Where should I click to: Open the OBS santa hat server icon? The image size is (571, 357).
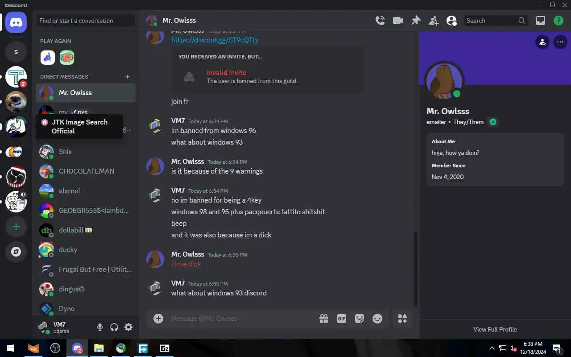[16, 177]
